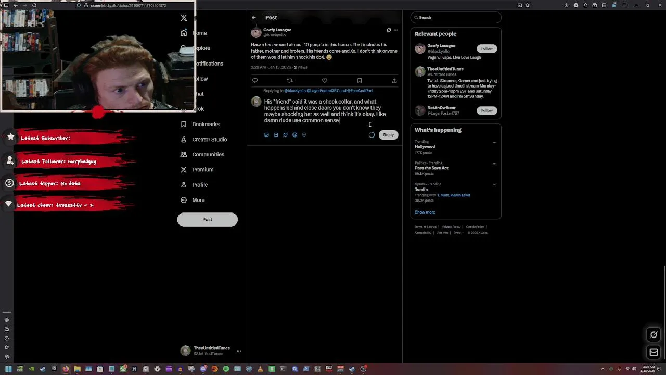Click the character count circle in composer
This screenshot has width=666, height=375.
point(372,135)
